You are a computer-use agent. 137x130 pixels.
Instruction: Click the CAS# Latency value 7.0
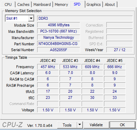pos(70,73)
